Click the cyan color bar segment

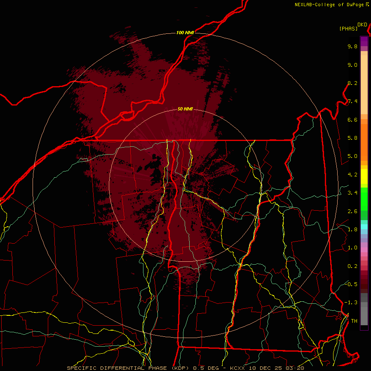(x=364, y=227)
